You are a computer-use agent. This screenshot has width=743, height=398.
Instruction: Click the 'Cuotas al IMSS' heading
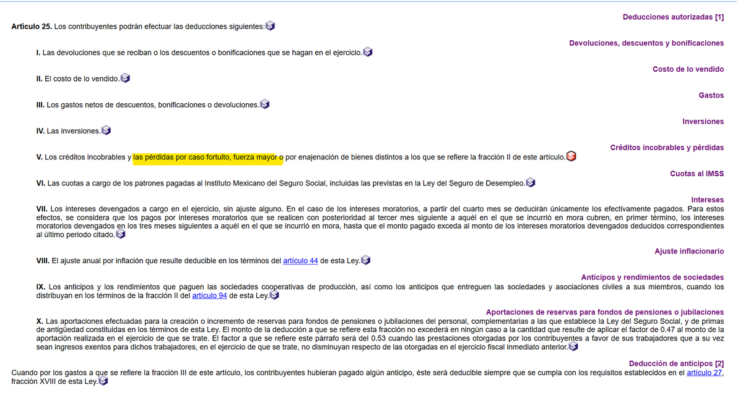pyautogui.click(x=697, y=173)
